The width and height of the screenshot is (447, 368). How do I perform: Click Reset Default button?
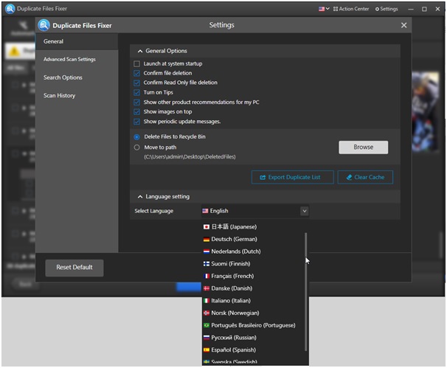click(74, 268)
